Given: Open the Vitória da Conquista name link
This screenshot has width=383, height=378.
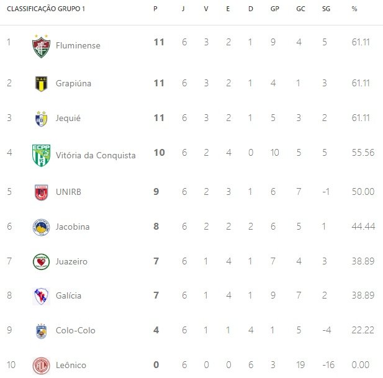Looking at the screenshot, I should point(96,155).
